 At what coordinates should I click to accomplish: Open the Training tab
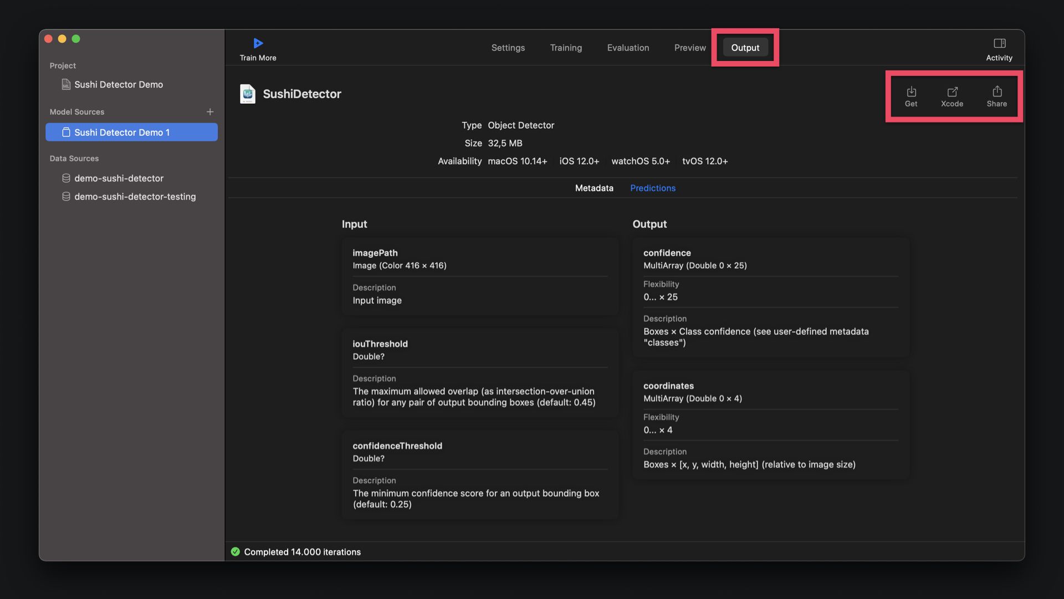566,48
